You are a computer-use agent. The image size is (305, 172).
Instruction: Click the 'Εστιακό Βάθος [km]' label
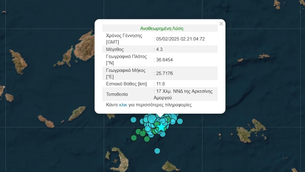pyautogui.click(x=126, y=84)
